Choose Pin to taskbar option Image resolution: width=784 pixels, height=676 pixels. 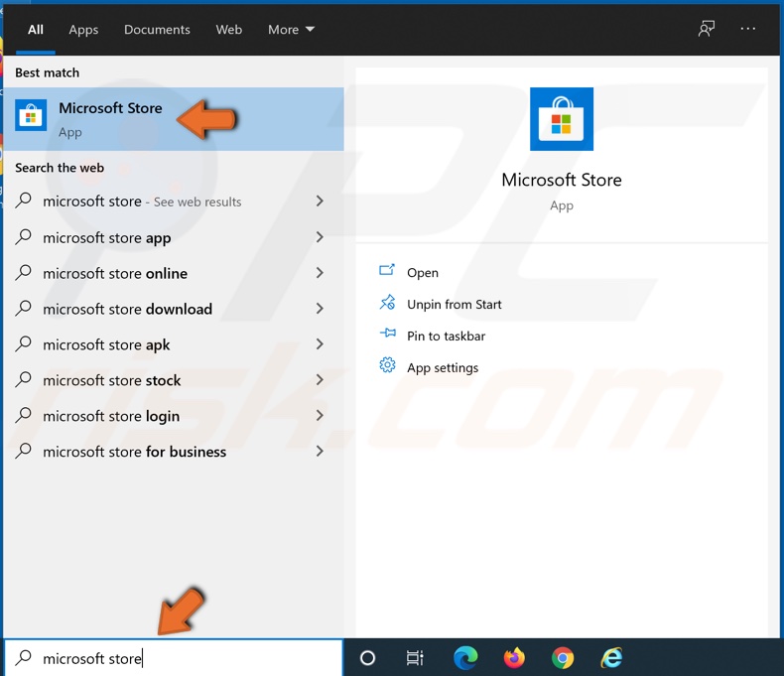(446, 337)
